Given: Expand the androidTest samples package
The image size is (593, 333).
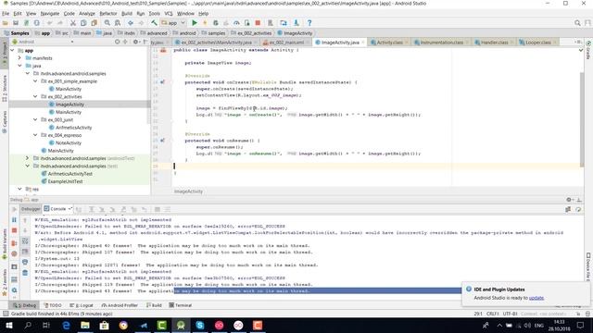Looking at the screenshot, I should (x=27, y=158).
